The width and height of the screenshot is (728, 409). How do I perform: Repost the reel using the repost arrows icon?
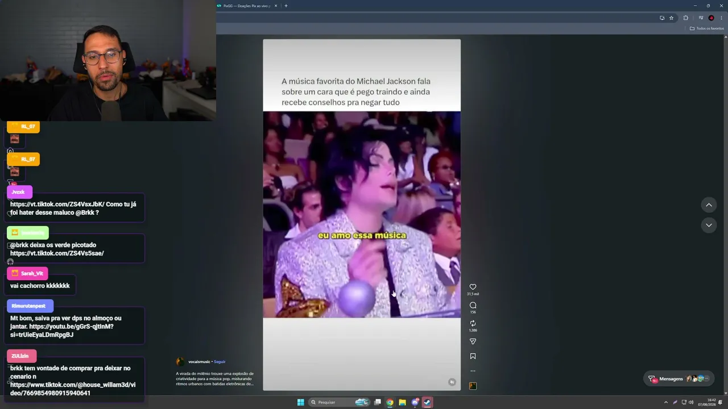point(473,323)
